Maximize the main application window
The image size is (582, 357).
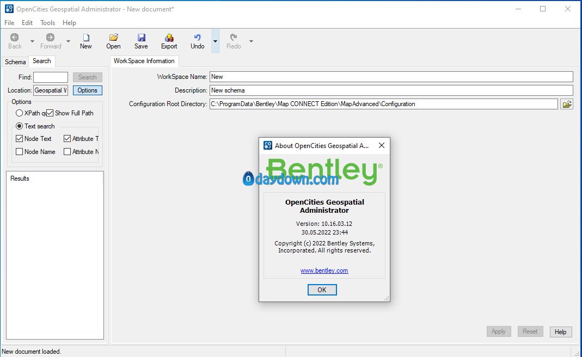click(x=543, y=9)
